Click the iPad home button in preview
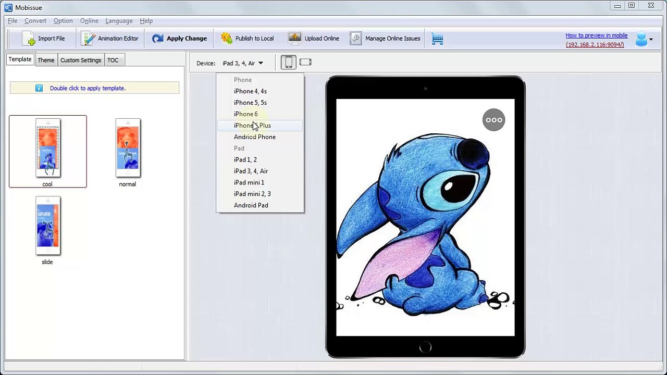Screen dimensions: 667x375 (x=425, y=347)
